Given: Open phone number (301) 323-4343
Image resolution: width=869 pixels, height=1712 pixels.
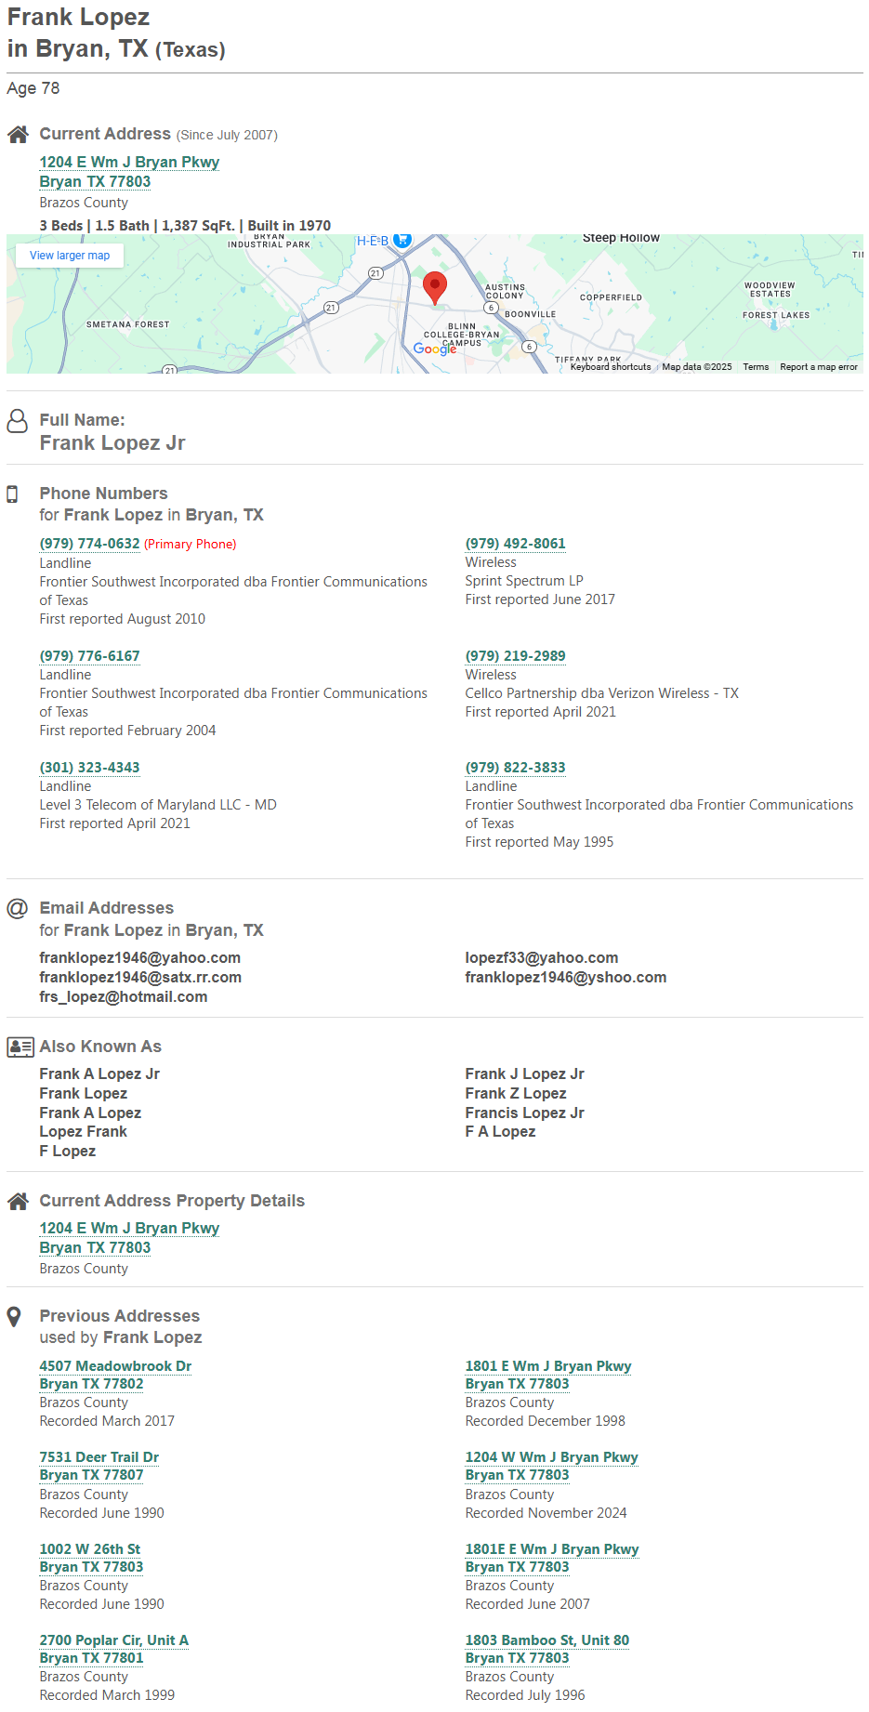Looking at the screenshot, I should [89, 768].
